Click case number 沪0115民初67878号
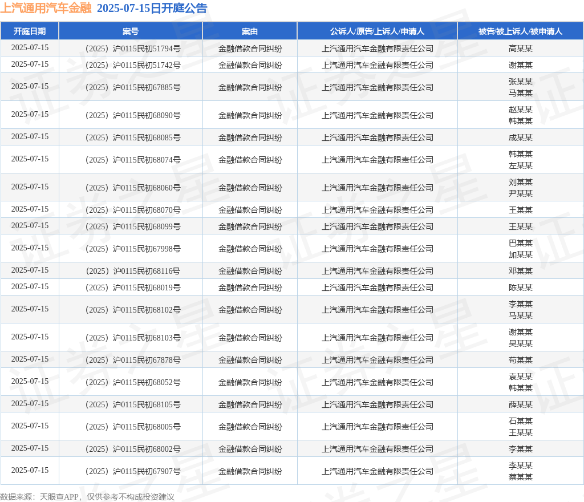Image resolution: width=584 pixels, height=502 pixels. [x=147, y=360]
